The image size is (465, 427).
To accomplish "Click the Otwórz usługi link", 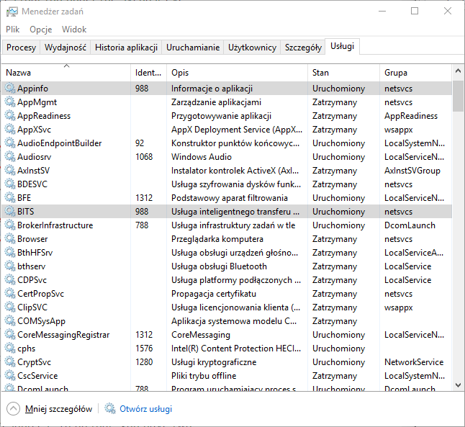I will [146, 409].
